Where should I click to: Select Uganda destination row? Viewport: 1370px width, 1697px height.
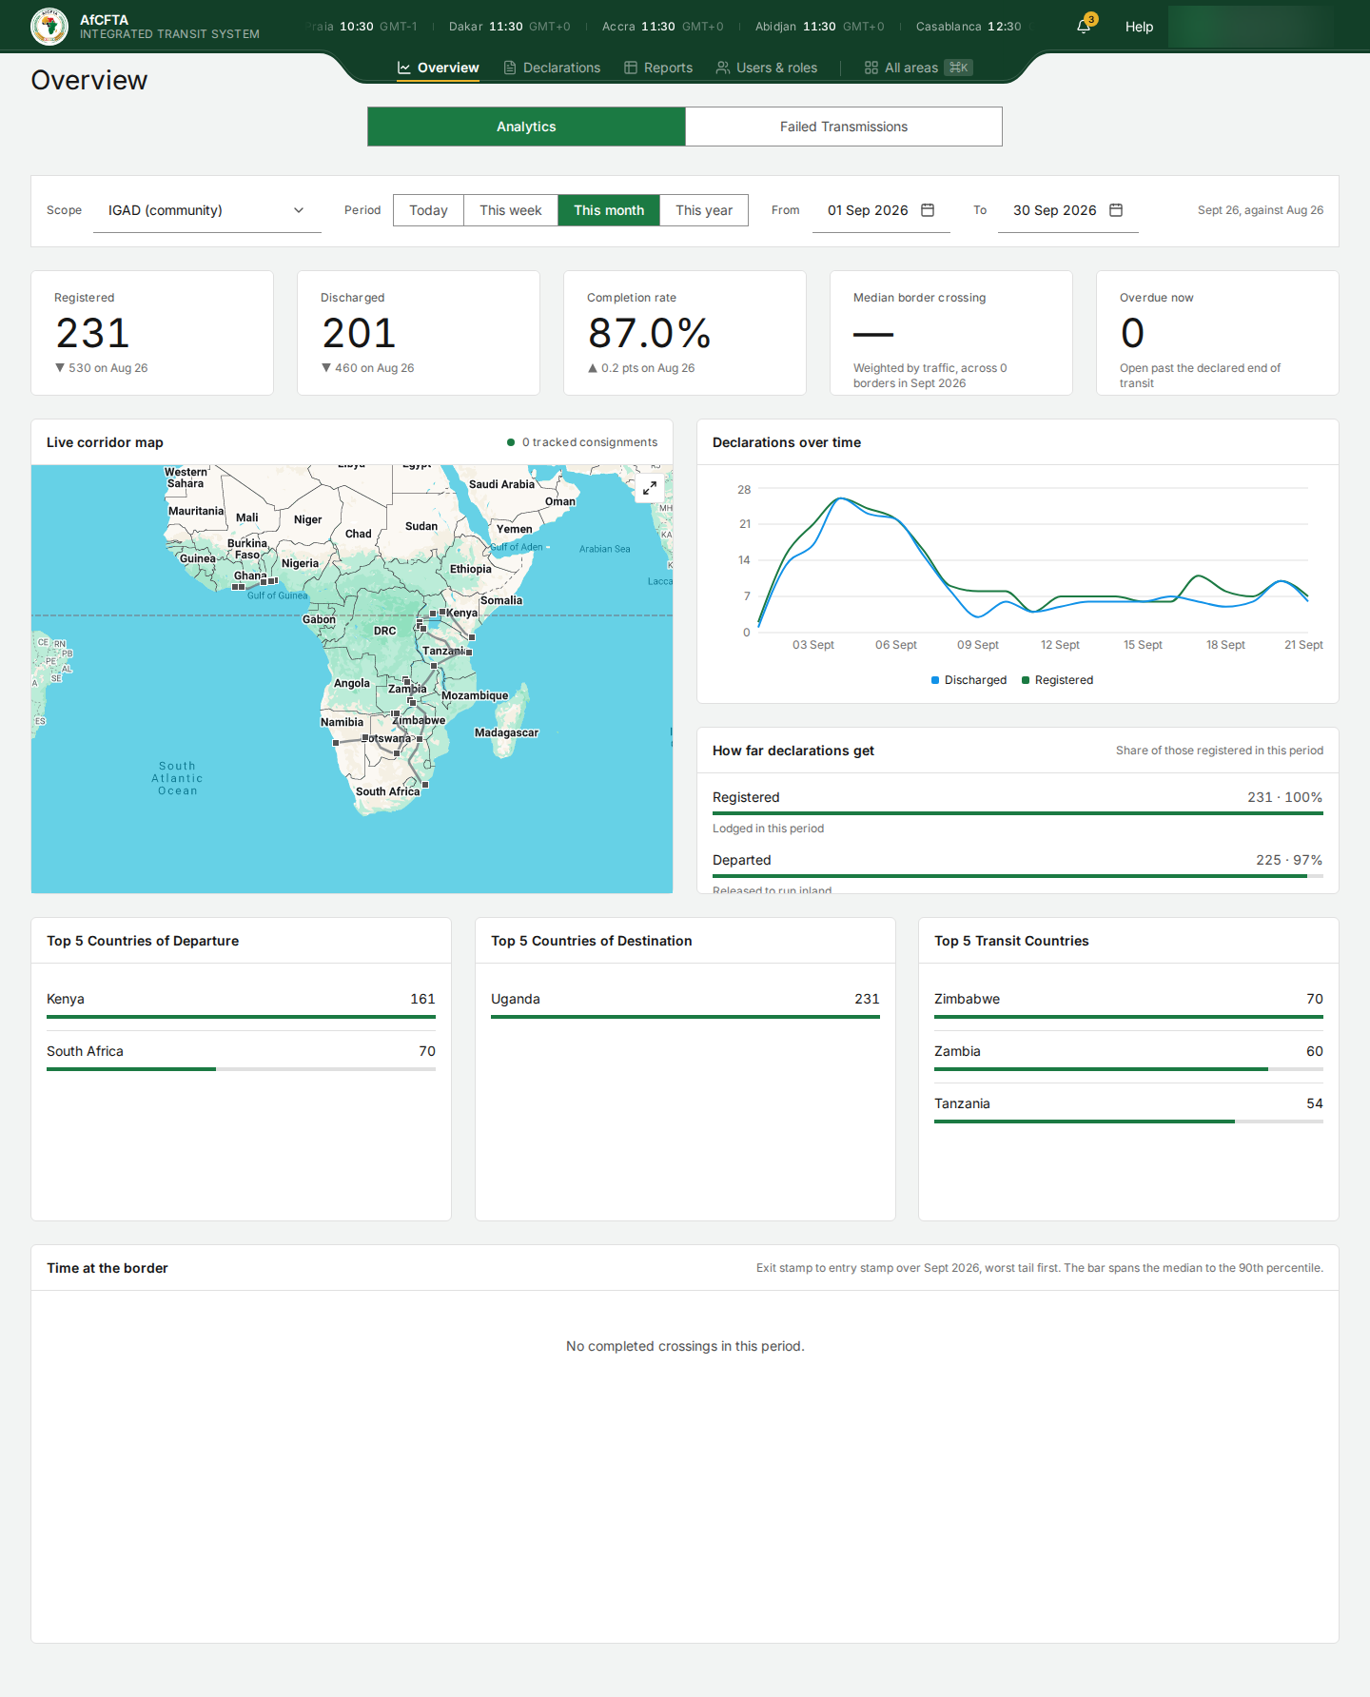[685, 1005]
